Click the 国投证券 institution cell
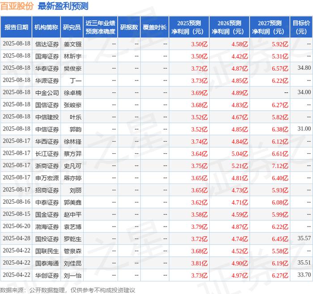The image size is (313, 294). 47,239
